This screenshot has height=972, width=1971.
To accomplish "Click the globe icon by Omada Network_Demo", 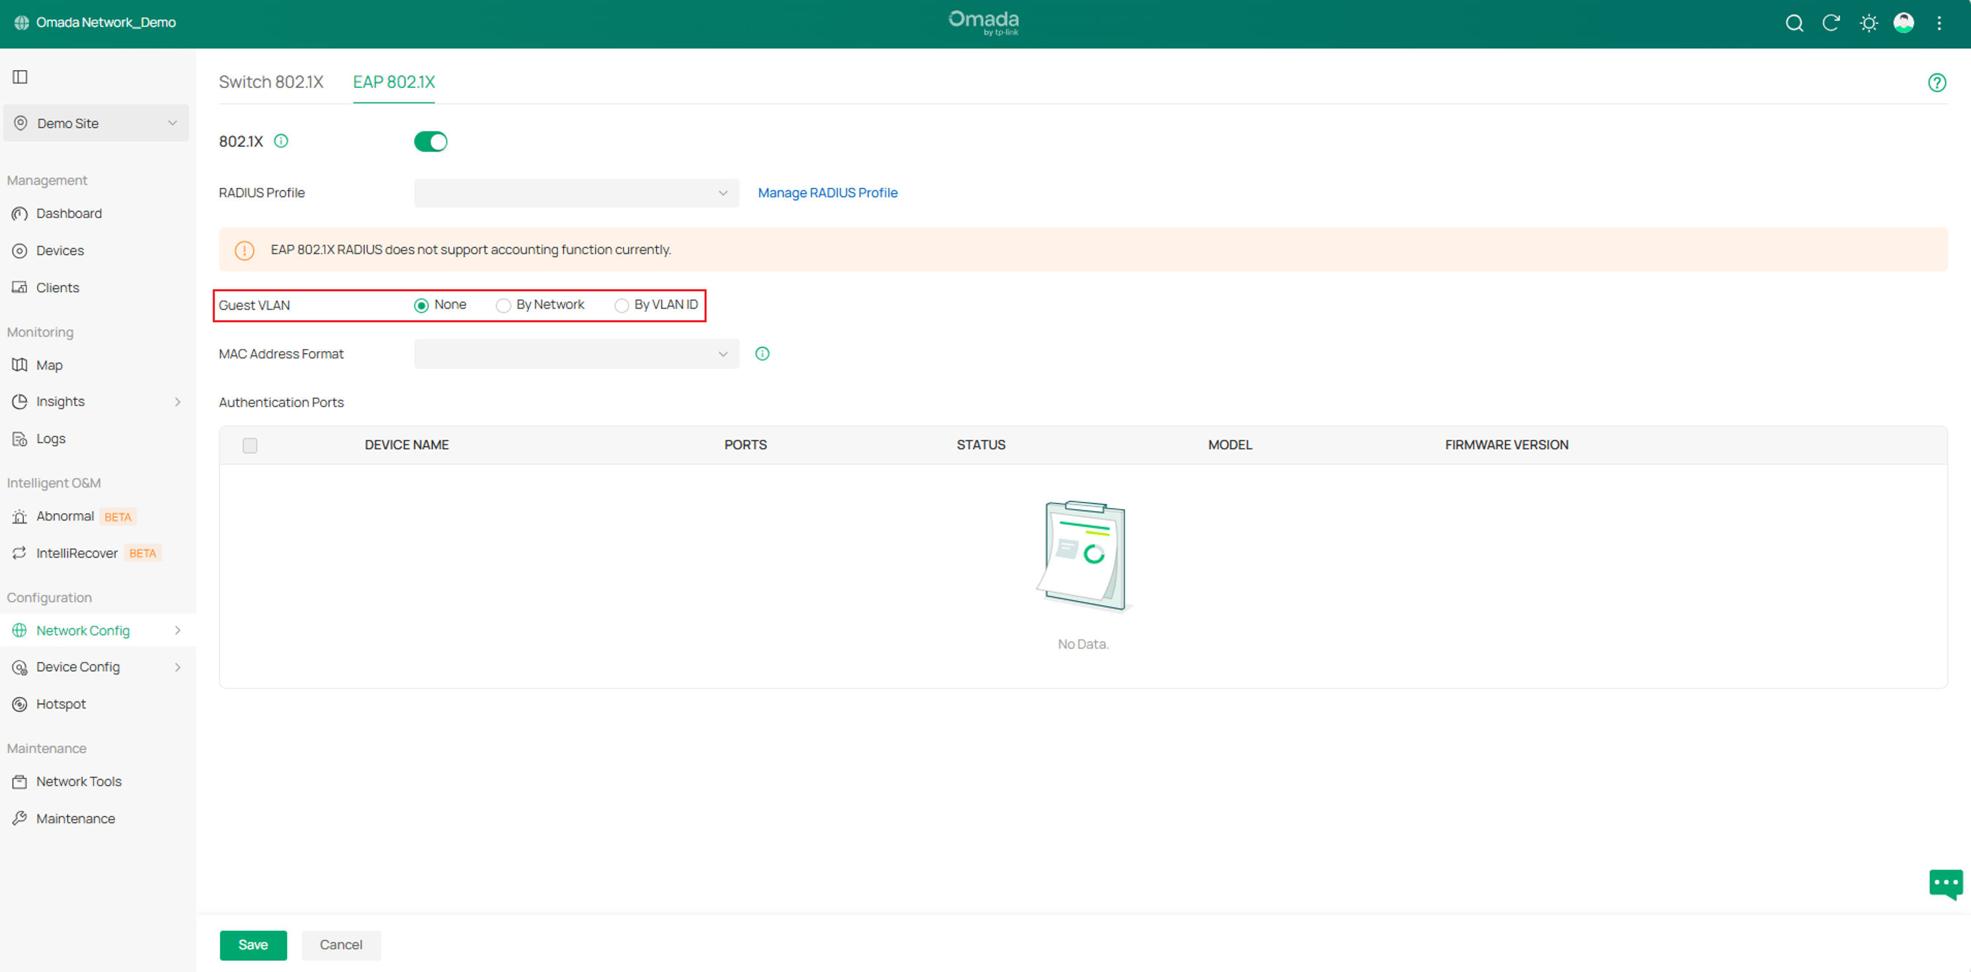I will [21, 22].
